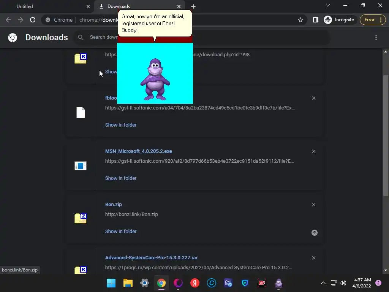Image resolution: width=389 pixels, height=292 pixels.
Task: Remove MSN_Microsoft_4.0.205.2.exe from list
Action: coord(313,151)
